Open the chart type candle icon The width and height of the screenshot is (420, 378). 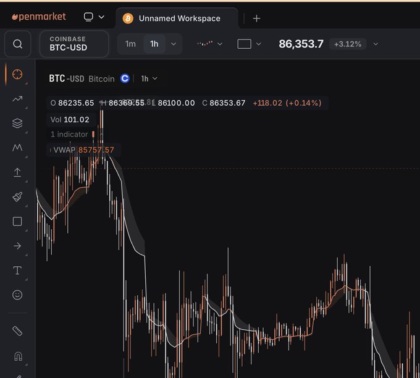click(205, 43)
